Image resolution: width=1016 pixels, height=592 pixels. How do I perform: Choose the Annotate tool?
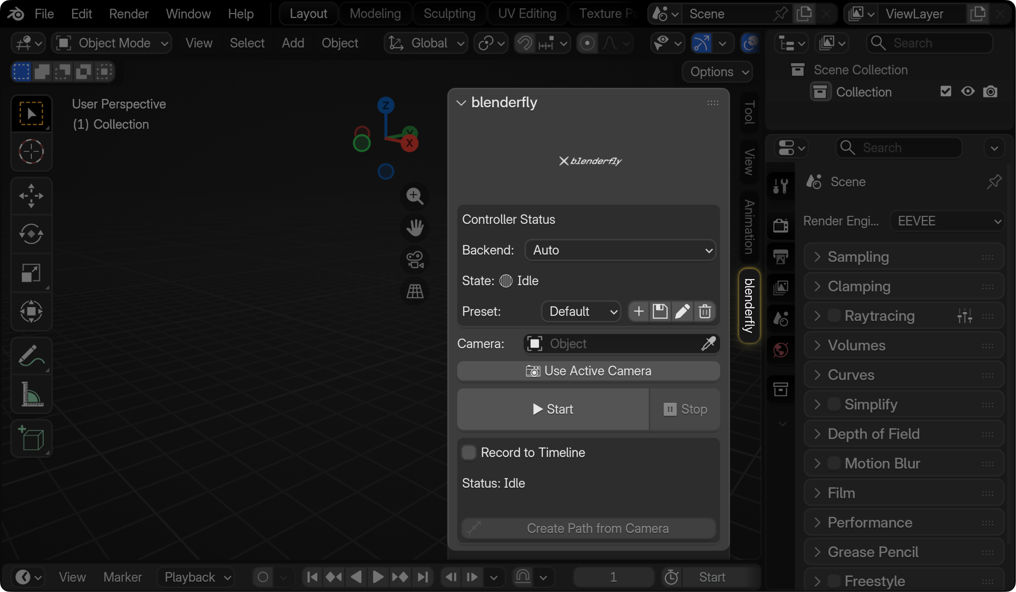31,355
